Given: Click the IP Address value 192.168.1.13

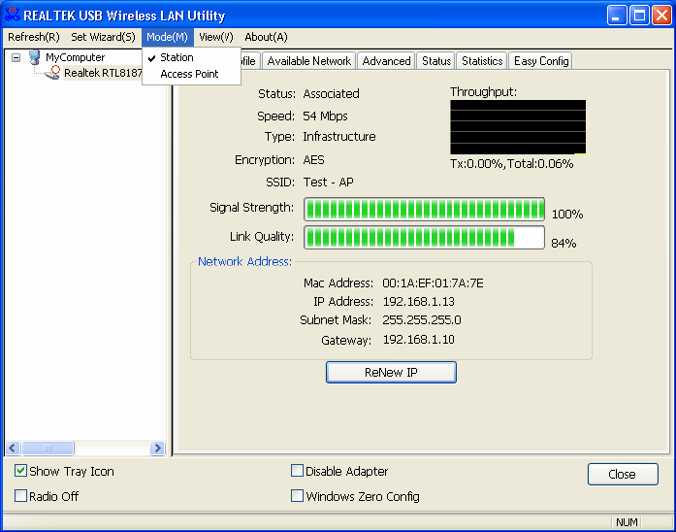Looking at the screenshot, I should [419, 302].
